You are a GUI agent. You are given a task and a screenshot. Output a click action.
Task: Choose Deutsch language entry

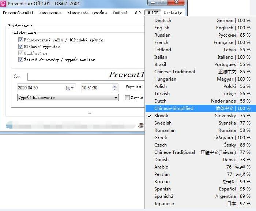coord(201,21)
